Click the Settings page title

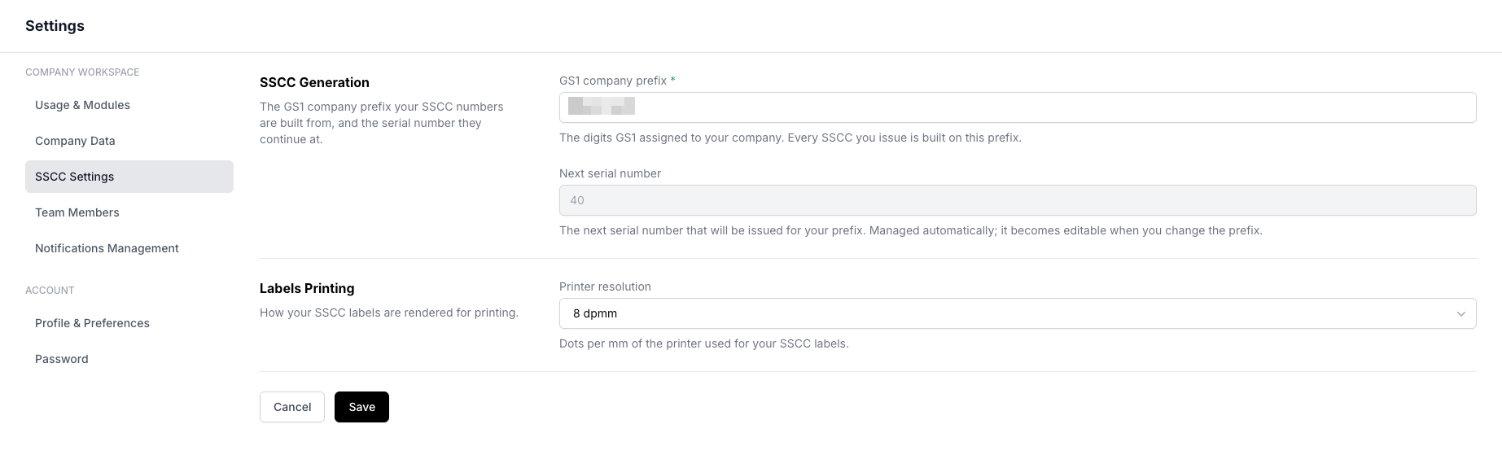coord(55,26)
